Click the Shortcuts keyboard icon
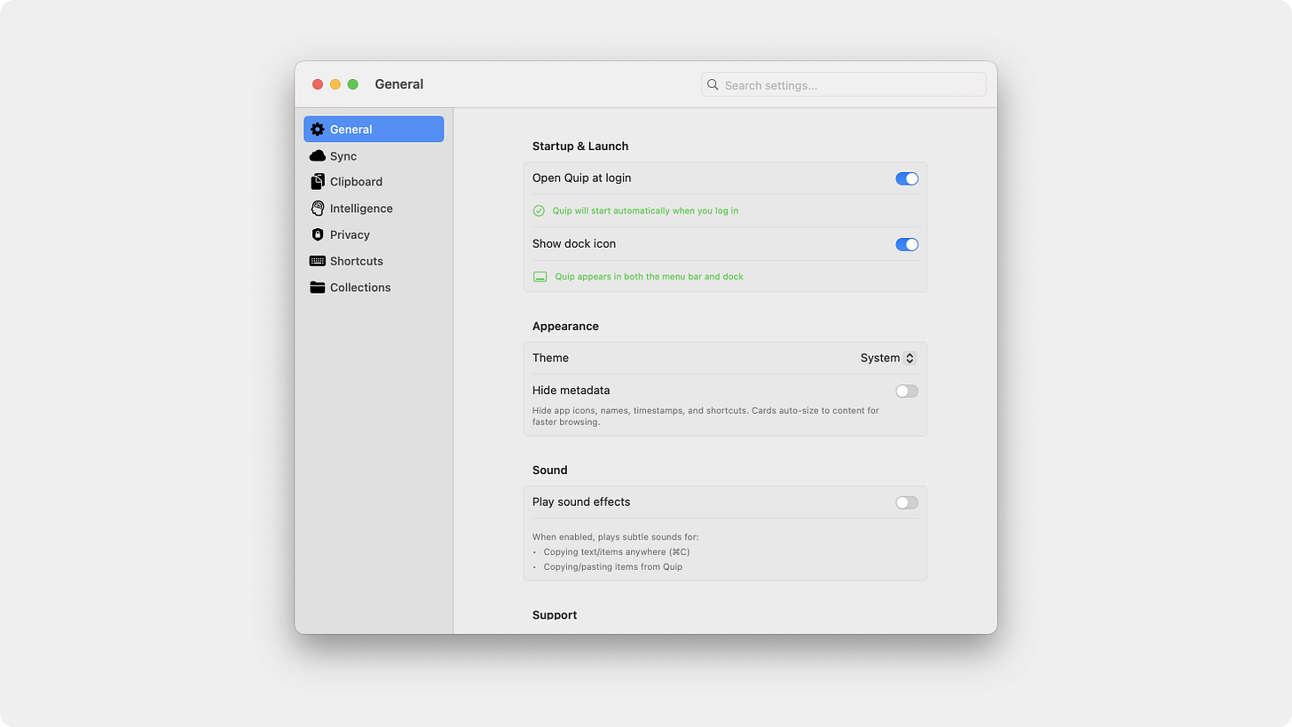 (x=318, y=261)
